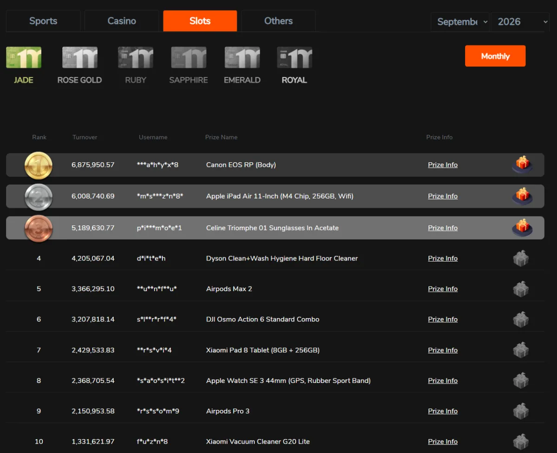The image size is (557, 453).
Task: Open the red gift for Celine Triomphe sunglasses
Action: [522, 228]
